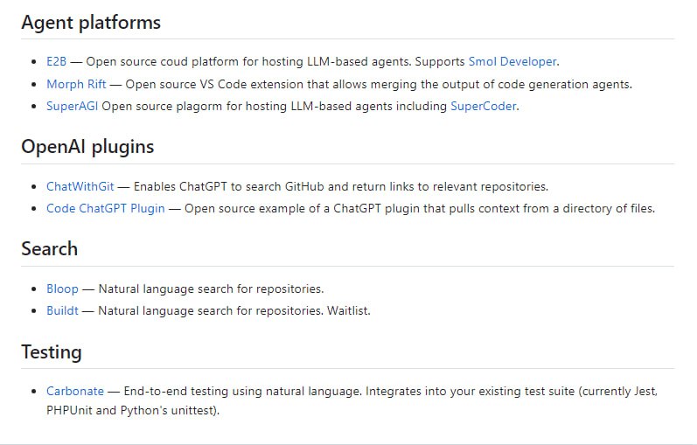The image size is (697, 445).
Task: Click the Testing section heading
Action: click(52, 352)
